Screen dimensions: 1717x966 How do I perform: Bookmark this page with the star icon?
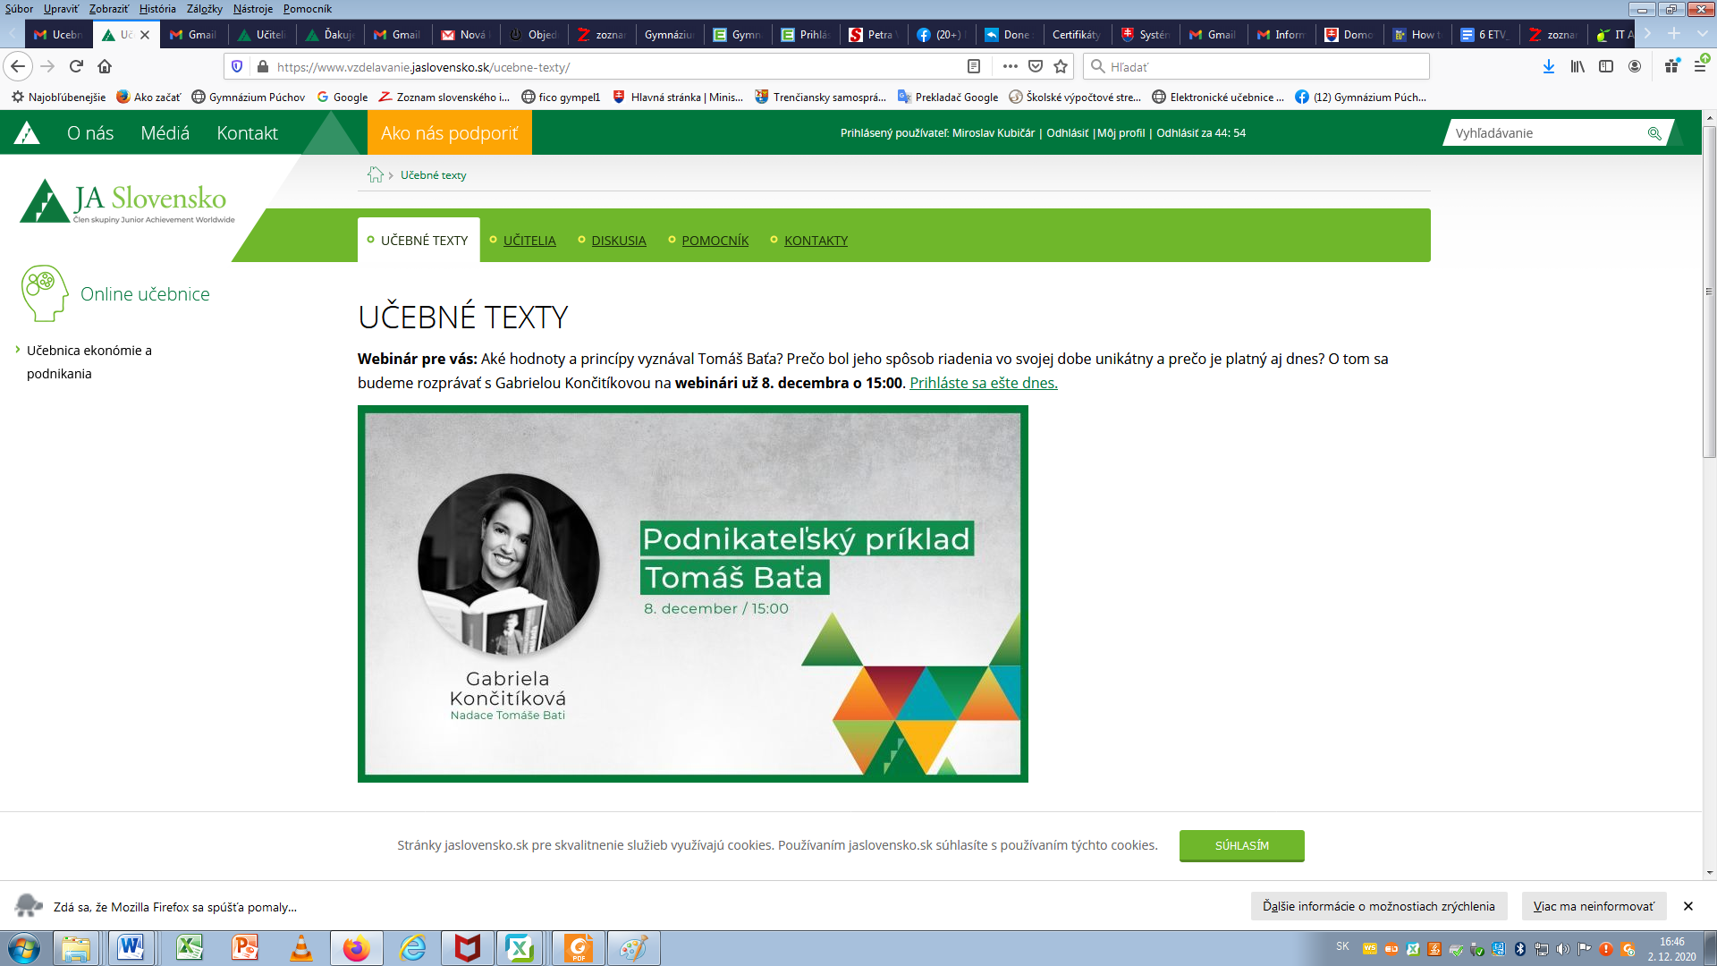tap(1061, 66)
